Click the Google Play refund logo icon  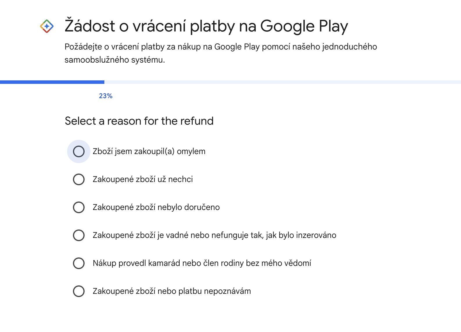47,26
